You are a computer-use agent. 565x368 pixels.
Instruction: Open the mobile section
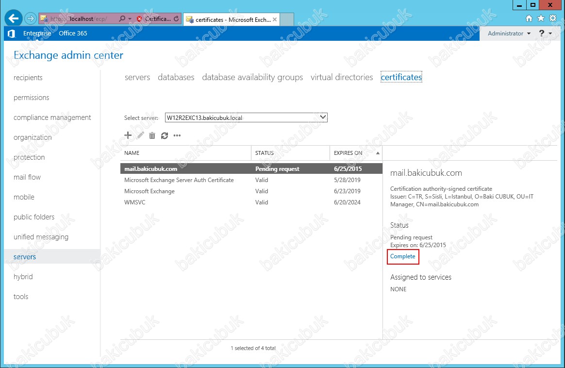(24, 197)
